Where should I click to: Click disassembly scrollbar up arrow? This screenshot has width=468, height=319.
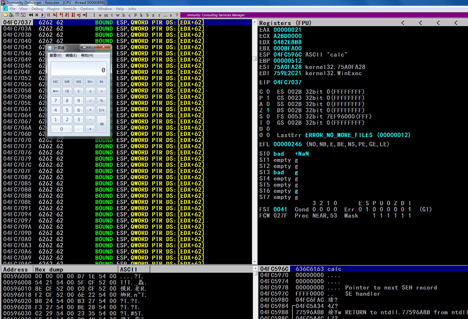tap(255, 22)
